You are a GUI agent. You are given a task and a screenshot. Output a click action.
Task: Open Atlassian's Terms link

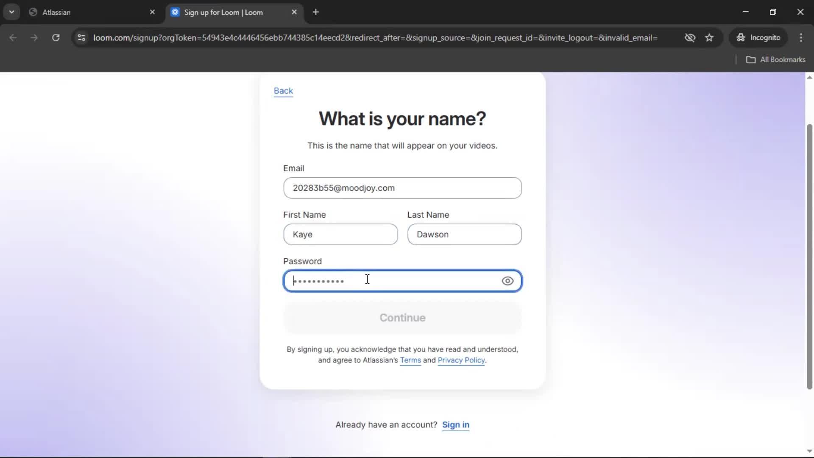tap(410, 360)
